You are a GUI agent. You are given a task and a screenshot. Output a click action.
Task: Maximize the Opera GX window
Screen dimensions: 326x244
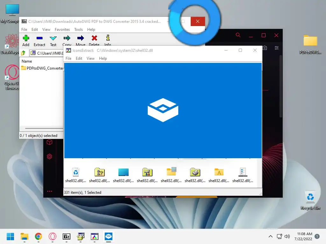coord(263,35)
